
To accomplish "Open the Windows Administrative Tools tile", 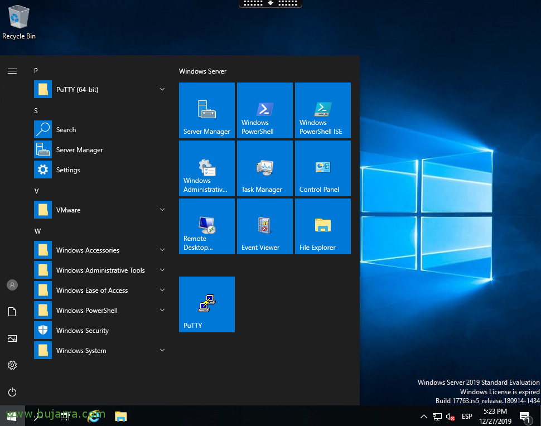I will pos(207,168).
